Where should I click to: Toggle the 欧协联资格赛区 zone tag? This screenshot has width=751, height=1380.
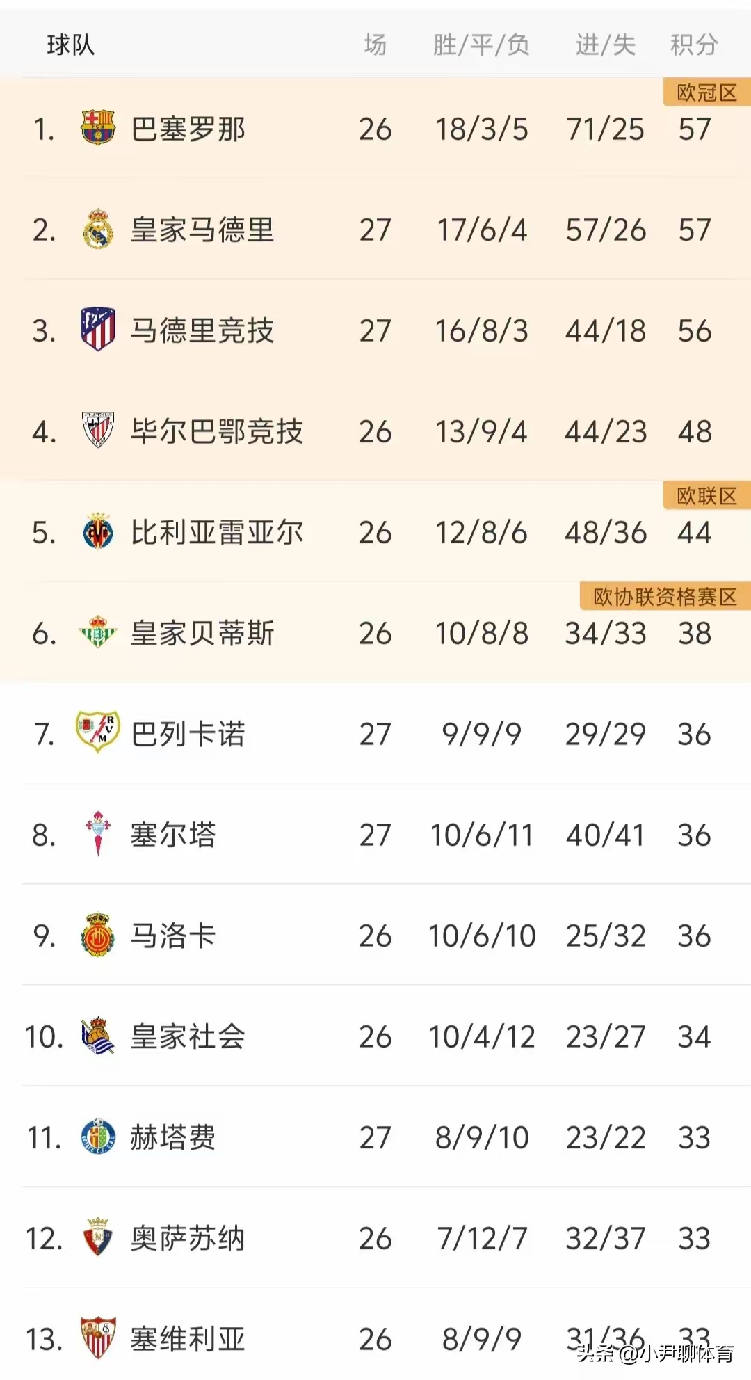(664, 596)
